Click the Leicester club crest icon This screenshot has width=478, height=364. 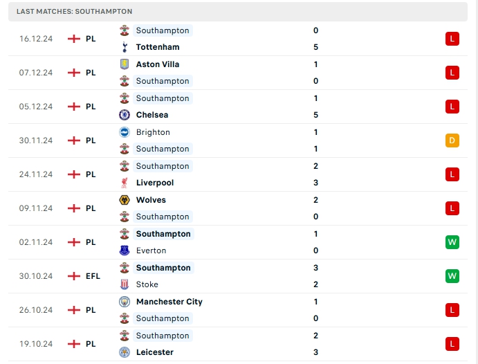click(x=125, y=352)
